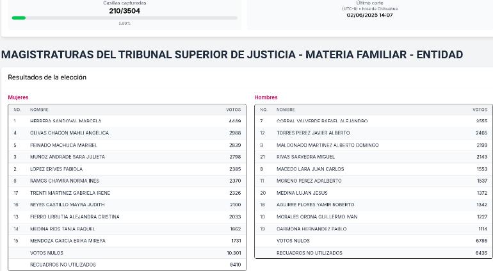Click the VOTOS NULOS row in Hombres table
The height and width of the screenshot is (271, 493).
tap(373, 241)
